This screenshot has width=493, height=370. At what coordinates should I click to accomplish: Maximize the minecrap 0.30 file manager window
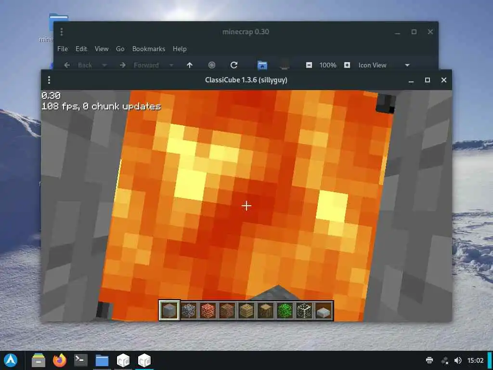click(414, 32)
